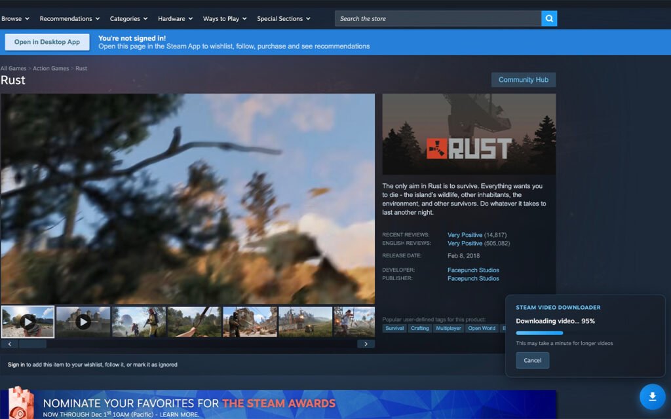The width and height of the screenshot is (671, 419).
Task: Expand the Recommendations dropdown menu
Action: tap(69, 18)
